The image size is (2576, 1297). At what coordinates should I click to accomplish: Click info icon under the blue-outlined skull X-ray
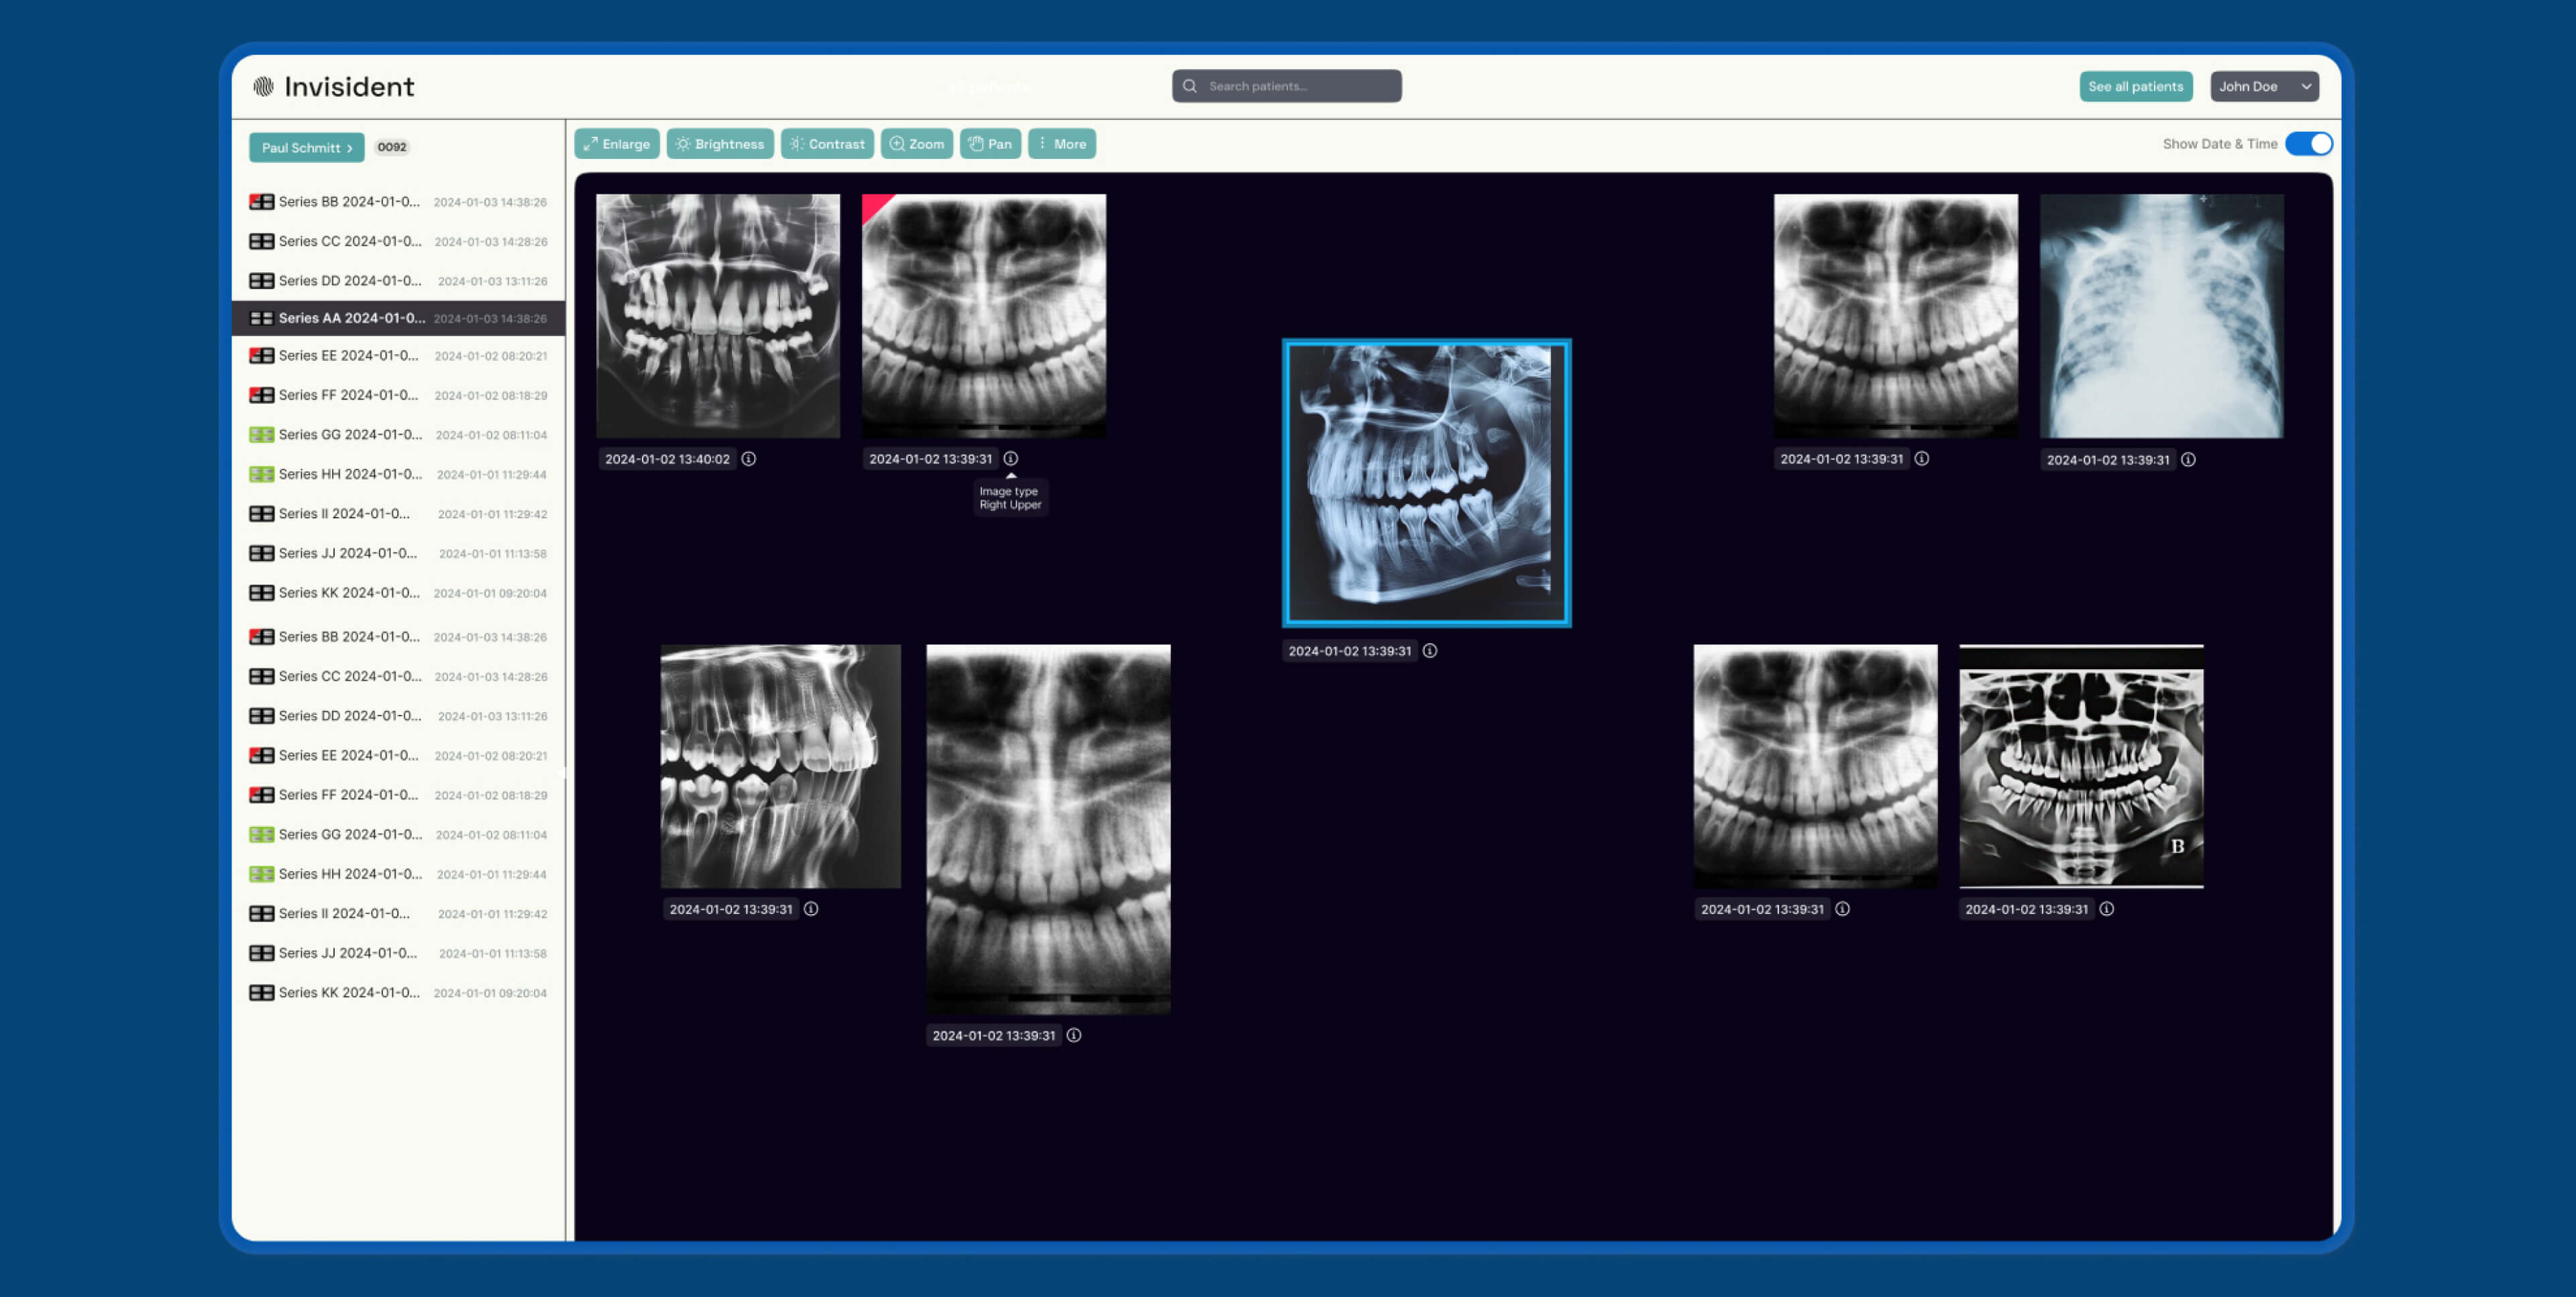1430,651
